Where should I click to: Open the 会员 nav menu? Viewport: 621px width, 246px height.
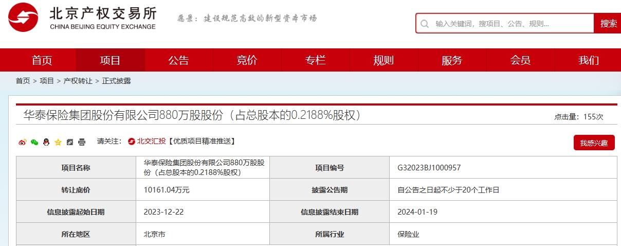[x=520, y=60]
